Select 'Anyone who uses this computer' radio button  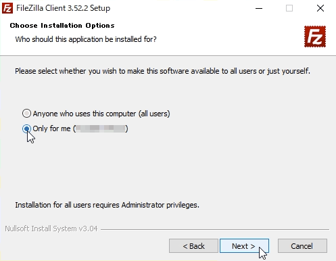coord(26,114)
